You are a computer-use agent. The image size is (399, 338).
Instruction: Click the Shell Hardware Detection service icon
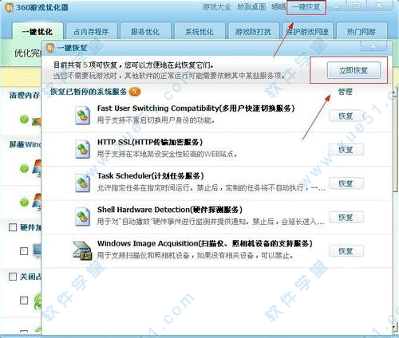click(x=82, y=217)
